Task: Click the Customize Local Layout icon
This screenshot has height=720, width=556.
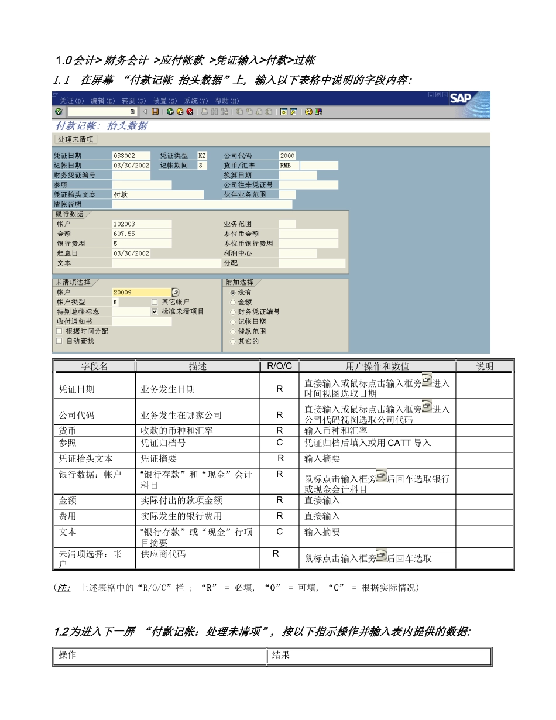Action: coord(318,111)
